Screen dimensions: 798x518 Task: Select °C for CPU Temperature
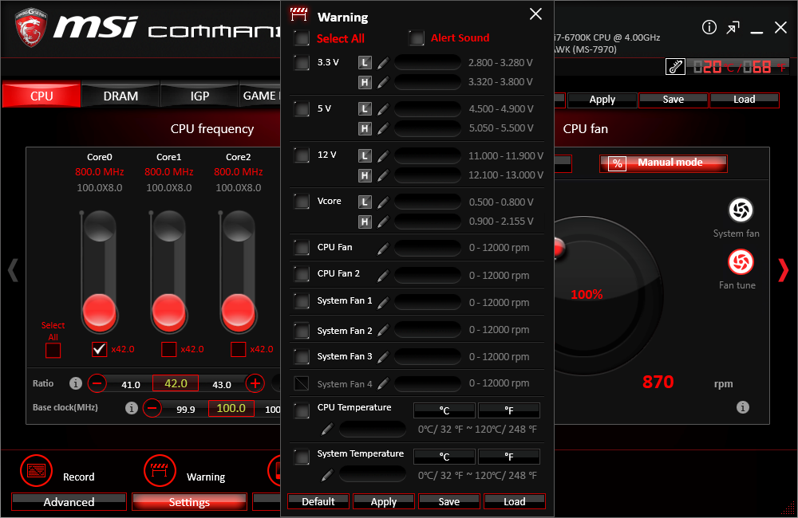coord(444,410)
